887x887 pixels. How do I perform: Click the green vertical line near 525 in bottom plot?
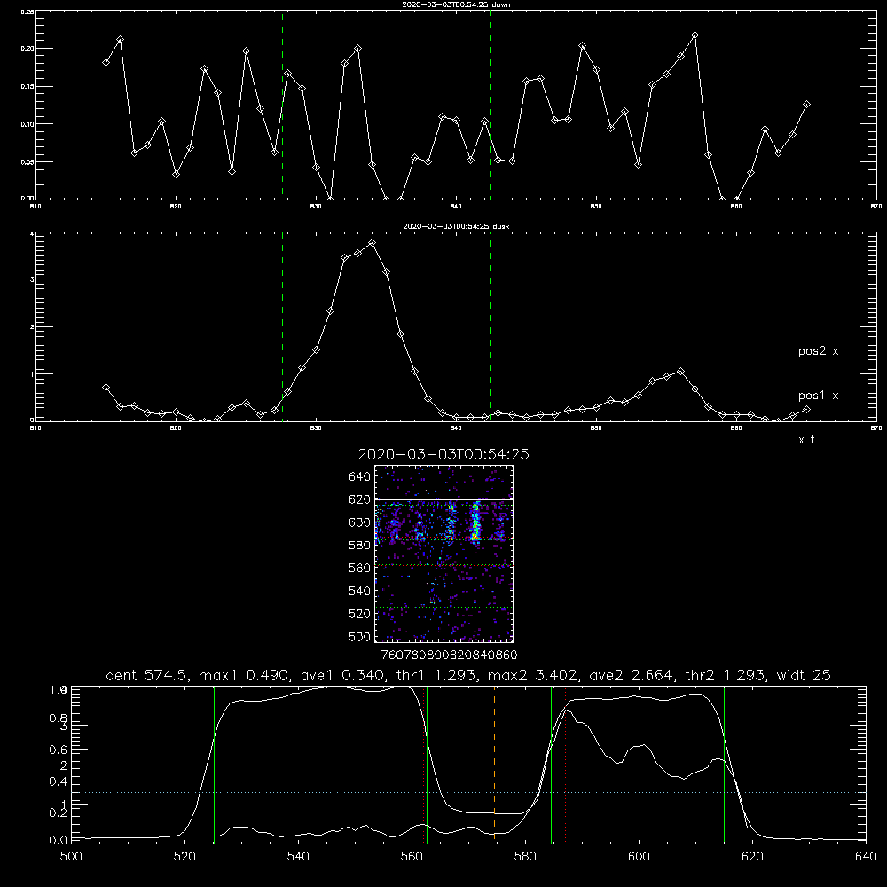214,764
